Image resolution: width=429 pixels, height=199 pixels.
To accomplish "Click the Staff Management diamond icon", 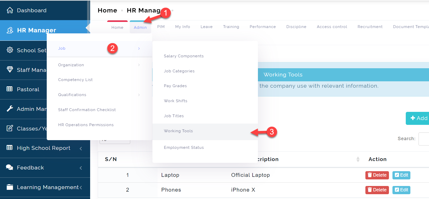I will pyautogui.click(x=10, y=69).
